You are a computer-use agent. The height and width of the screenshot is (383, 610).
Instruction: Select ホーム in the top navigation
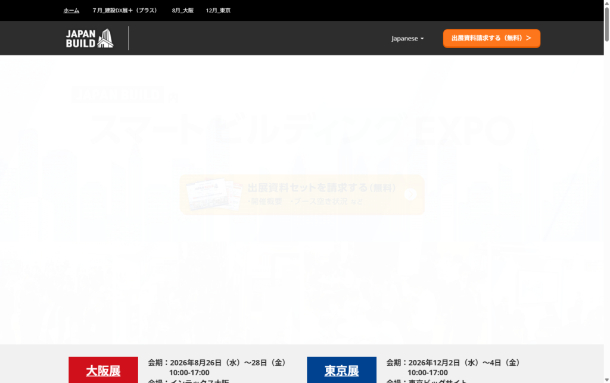(71, 10)
